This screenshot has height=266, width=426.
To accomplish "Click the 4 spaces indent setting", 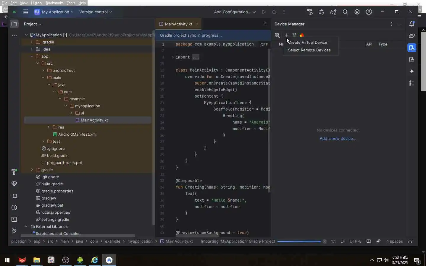I will pos(395,241).
